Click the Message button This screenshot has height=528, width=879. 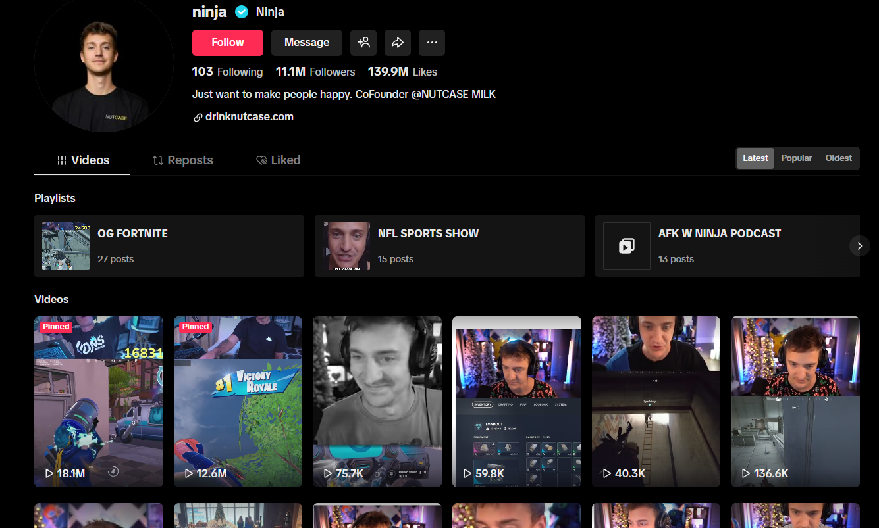pyautogui.click(x=306, y=42)
